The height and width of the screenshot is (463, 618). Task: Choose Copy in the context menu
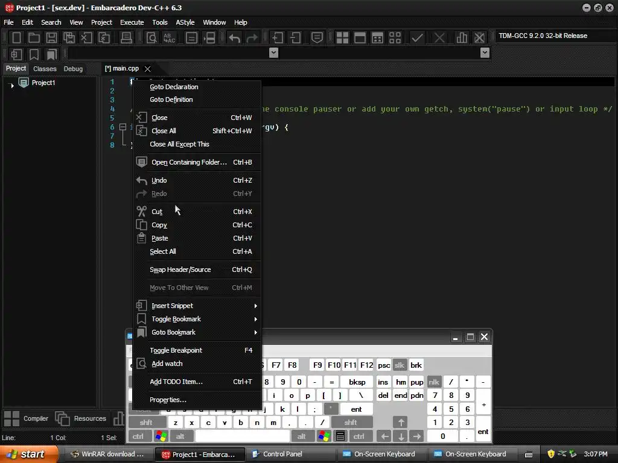197,225
